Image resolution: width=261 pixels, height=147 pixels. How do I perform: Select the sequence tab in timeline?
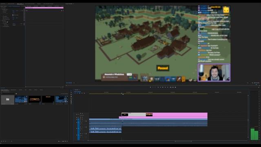pyautogui.click(x=77, y=90)
